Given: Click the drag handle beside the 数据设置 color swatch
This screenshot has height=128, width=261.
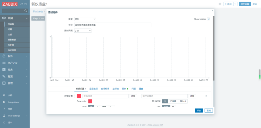Looking at the screenshot, I should click(x=75, y=96).
